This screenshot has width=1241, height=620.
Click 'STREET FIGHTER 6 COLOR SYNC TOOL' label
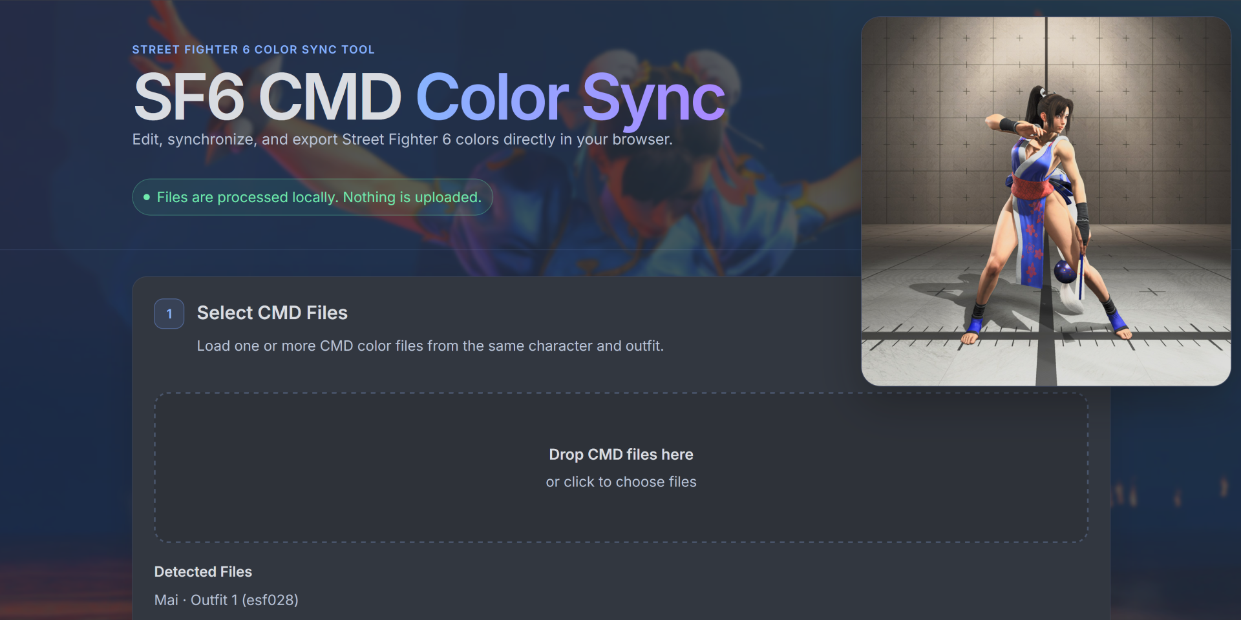click(x=253, y=50)
